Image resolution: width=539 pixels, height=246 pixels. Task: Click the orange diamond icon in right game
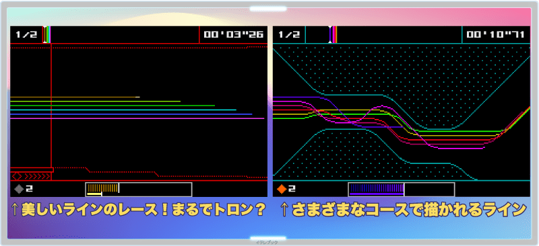click(282, 189)
